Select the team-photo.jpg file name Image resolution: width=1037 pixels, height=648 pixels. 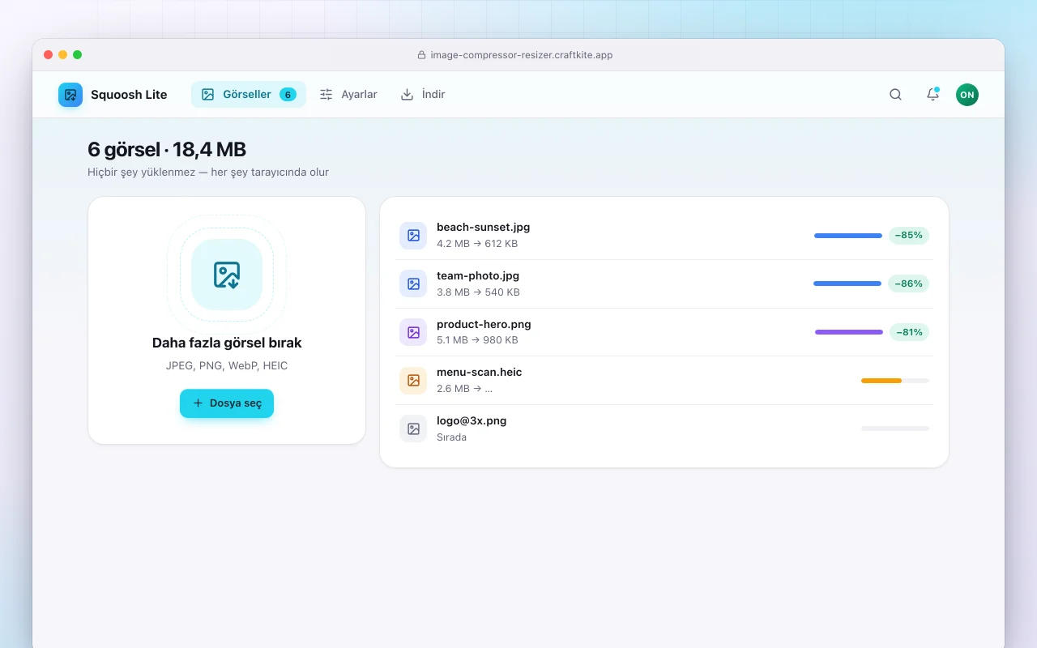click(478, 276)
